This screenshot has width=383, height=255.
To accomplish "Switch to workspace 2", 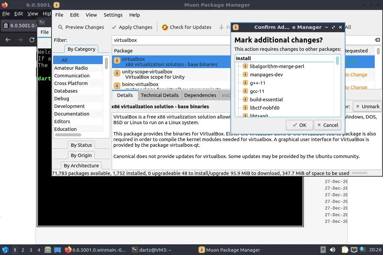I will [23, 250].
